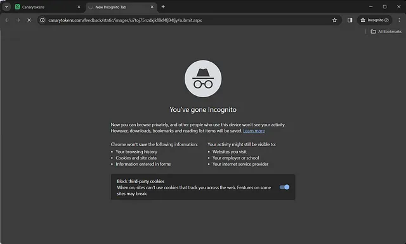Screen dimensions: 406x244
Task: Maximize the Chrome window
Action: (385, 7)
